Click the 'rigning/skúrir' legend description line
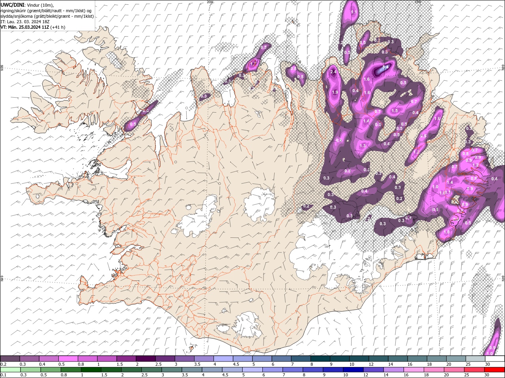This screenshot has height=378, width=505. click(x=46, y=11)
